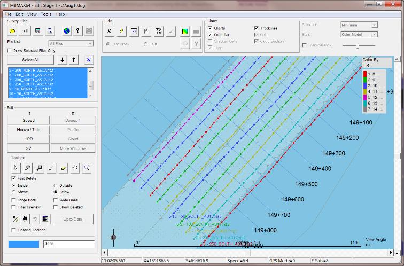404x266 pixels.
Task: Select the magnifier zoom tool in Toolbox
Action: point(87,168)
